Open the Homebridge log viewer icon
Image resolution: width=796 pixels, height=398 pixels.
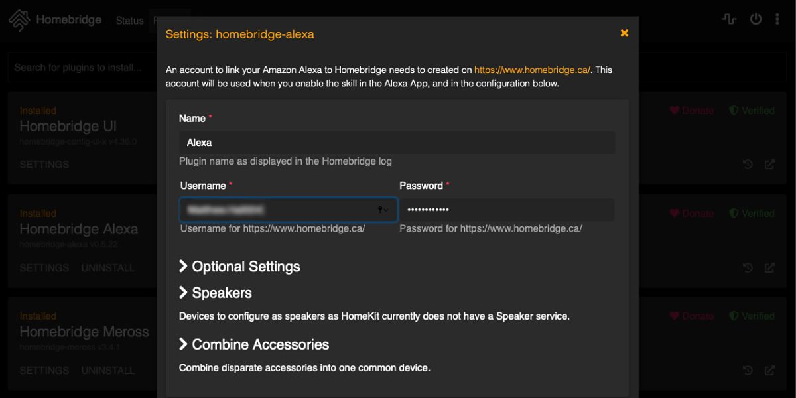pos(729,19)
